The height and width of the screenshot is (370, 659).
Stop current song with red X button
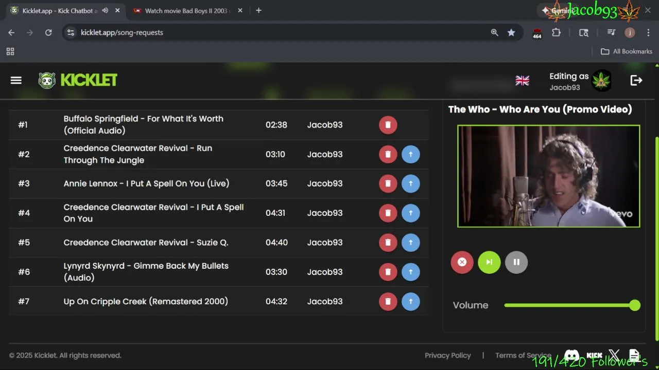click(x=462, y=262)
